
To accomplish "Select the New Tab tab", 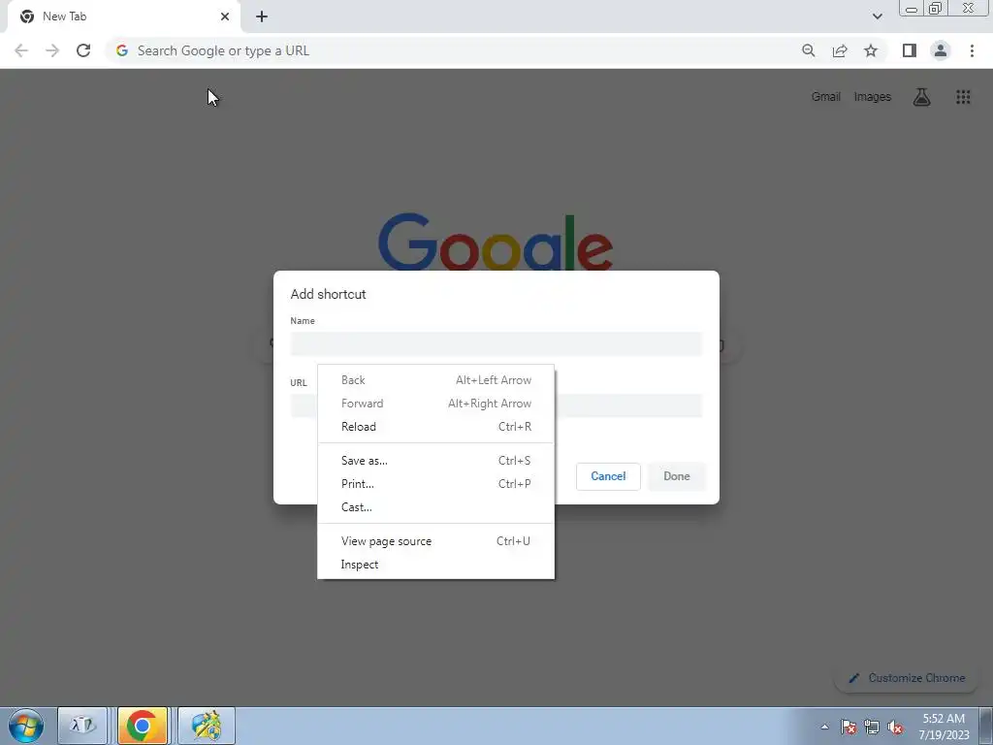I will pyautogui.click(x=124, y=16).
